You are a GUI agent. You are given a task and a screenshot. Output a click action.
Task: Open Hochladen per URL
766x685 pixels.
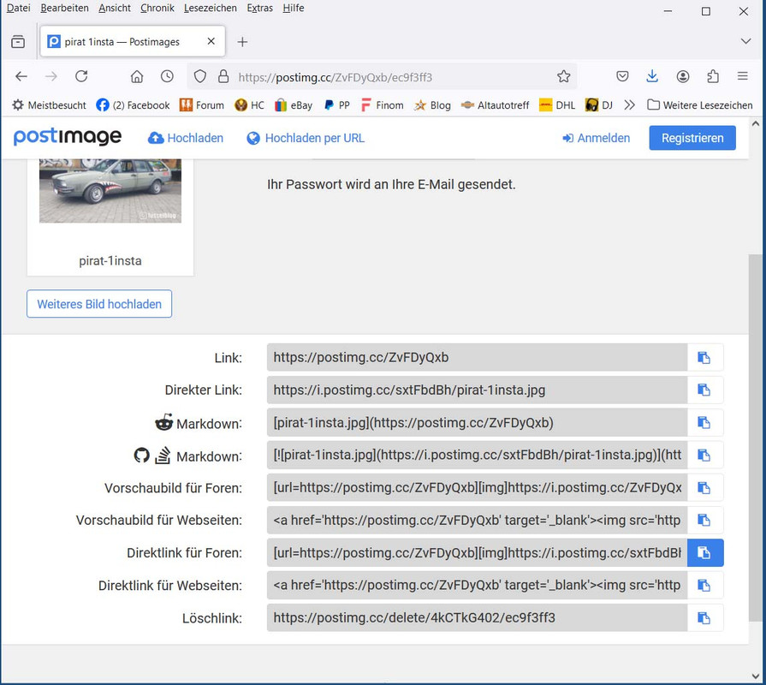[306, 138]
